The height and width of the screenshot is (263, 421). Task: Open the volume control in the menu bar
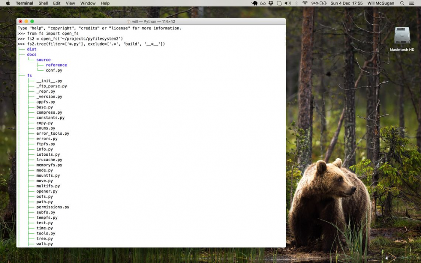click(288, 3)
